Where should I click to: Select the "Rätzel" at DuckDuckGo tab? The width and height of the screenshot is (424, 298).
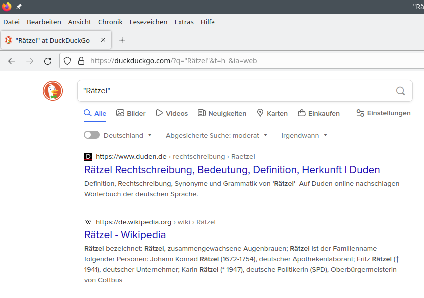[56, 40]
